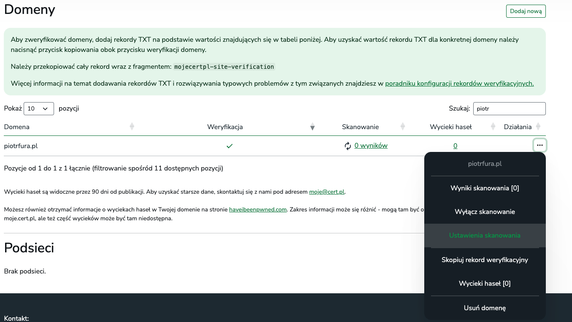572x322 pixels.
Task: Click the Weryfikacja column header text
Action: 225,127
